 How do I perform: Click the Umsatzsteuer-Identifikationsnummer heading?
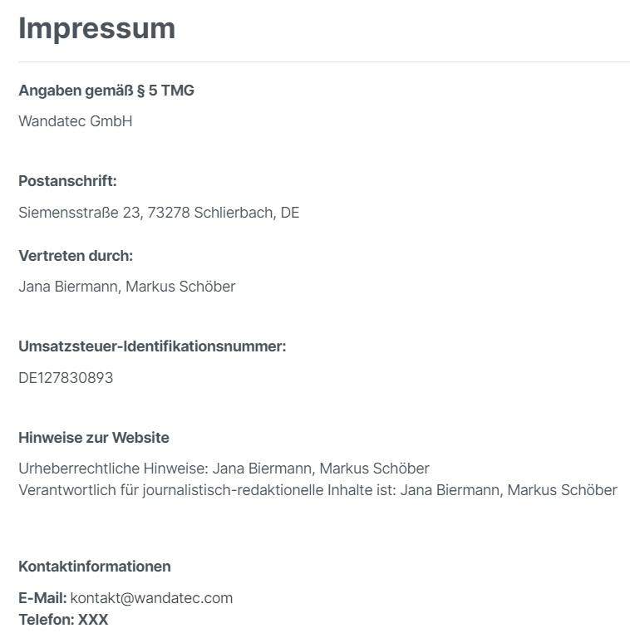[x=152, y=346]
